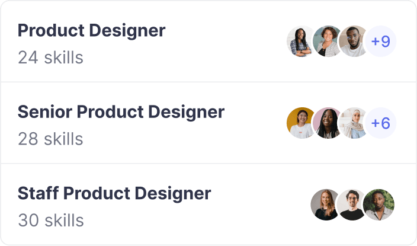
Task: Select the 24 skills label
Action: click(x=50, y=57)
